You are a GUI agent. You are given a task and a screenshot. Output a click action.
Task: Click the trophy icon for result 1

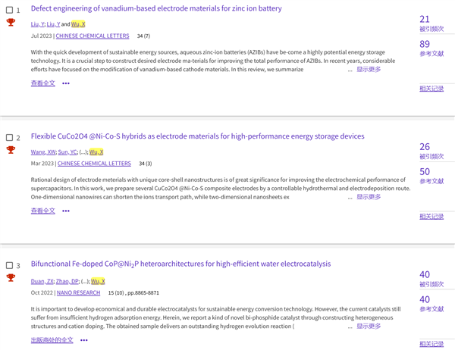tap(11, 23)
